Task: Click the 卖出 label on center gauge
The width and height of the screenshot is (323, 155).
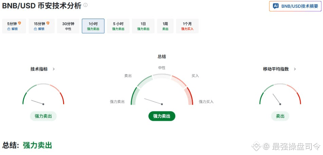Action: tap(128, 76)
